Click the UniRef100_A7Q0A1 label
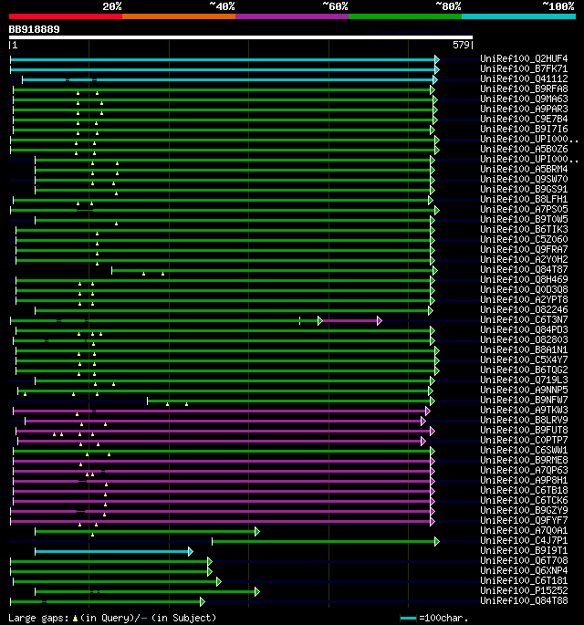Image resolution: width=584 pixels, height=625 pixels. pyautogui.click(x=524, y=530)
